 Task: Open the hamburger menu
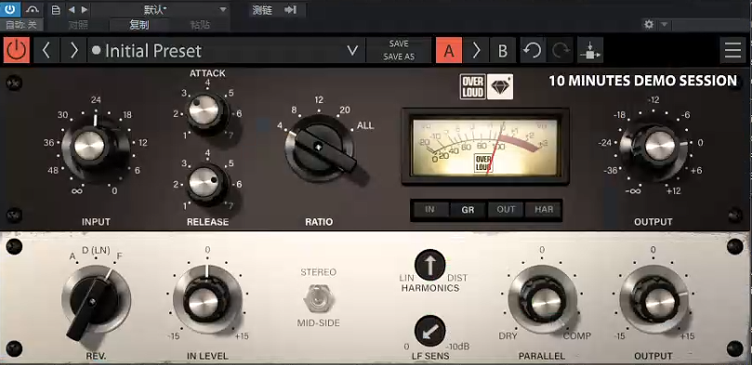(x=732, y=50)
